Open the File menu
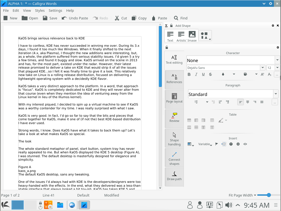The image size is (281, 211). pyautogui.click(x=6, y=11)
